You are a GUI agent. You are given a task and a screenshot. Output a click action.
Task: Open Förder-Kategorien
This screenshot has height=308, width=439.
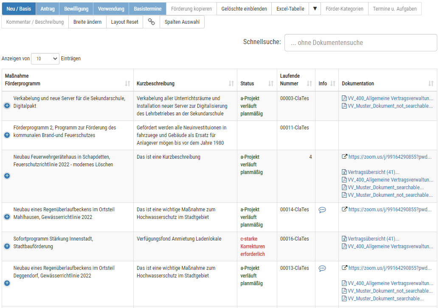click(x=344, y=8)
